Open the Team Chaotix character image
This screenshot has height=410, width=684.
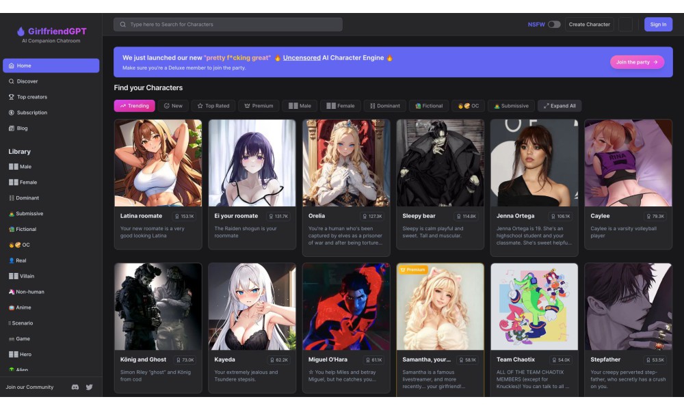pyautogui.click(x=534, y=307)
